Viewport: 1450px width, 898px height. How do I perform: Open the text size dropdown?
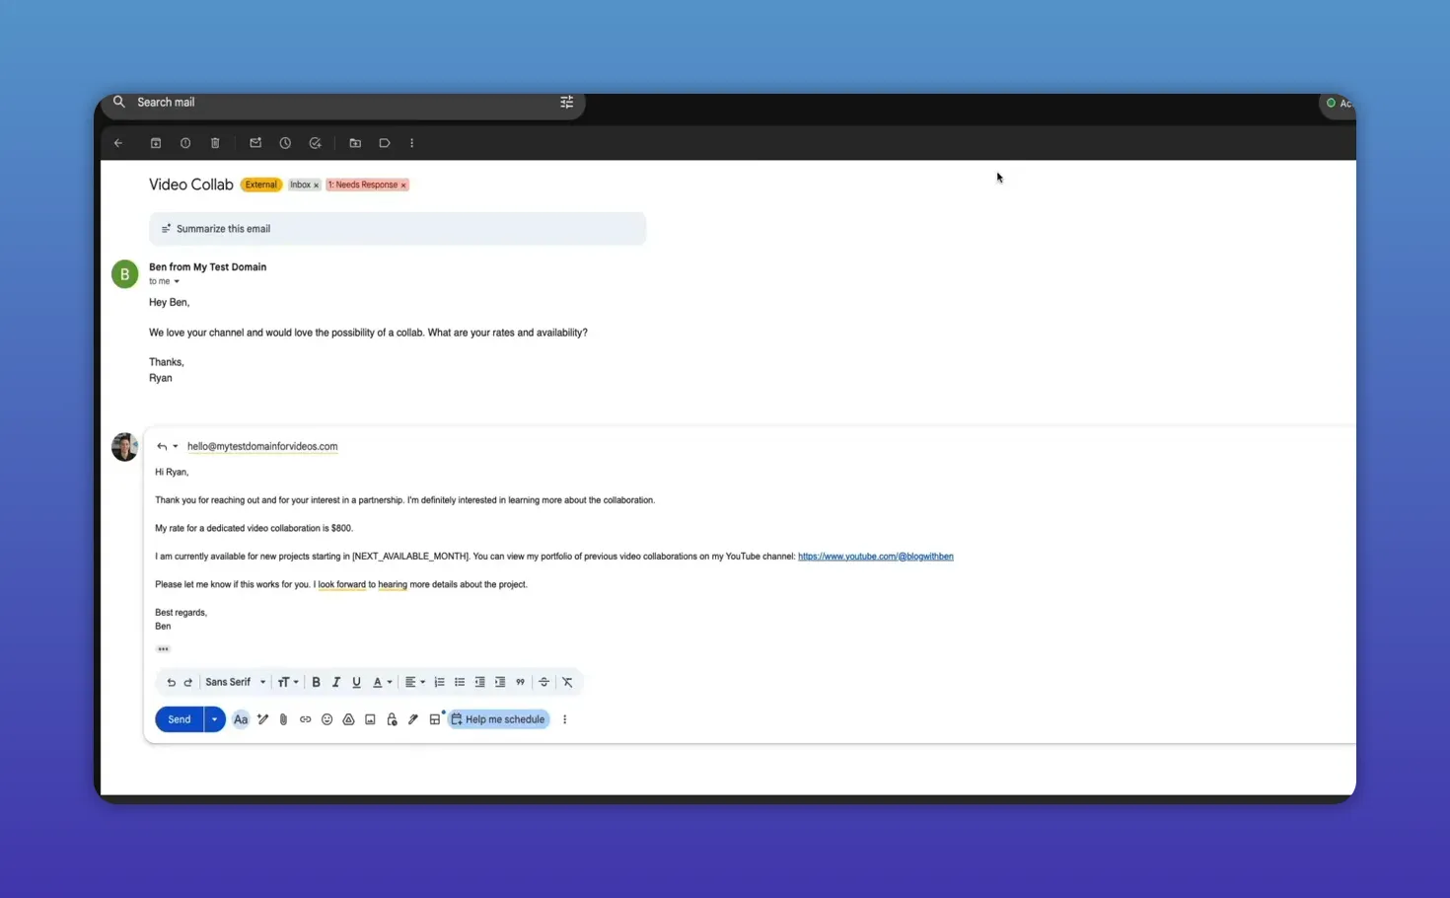[x=288, y=682]
